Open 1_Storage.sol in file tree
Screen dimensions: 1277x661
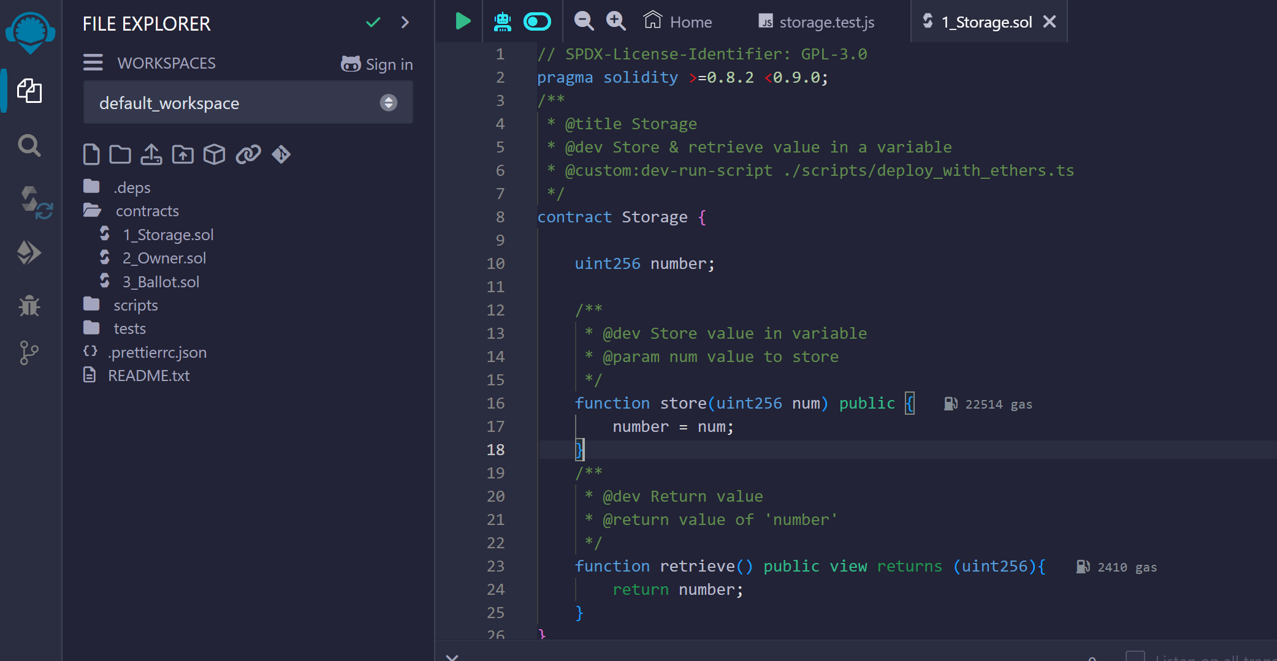157,235
